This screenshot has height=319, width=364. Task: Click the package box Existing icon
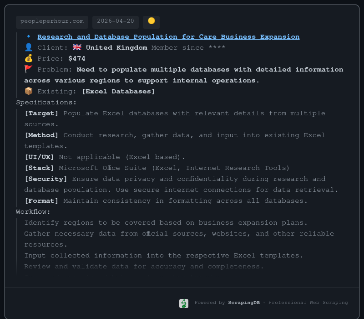[x=29, y=92]
